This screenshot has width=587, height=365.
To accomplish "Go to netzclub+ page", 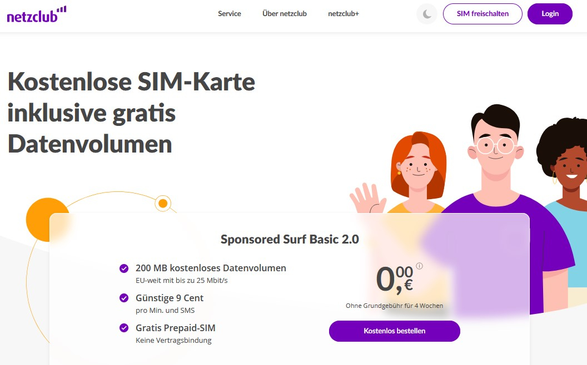I will pos(344,14).
